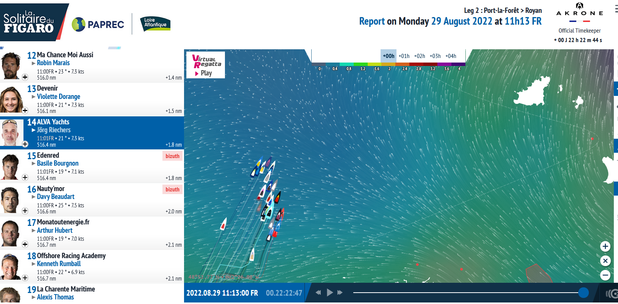Click bizuth tag on Nauty'mor entry
The height and width of the screenshot is (304, 618).
pyautogui.click(x=172, y=190)
